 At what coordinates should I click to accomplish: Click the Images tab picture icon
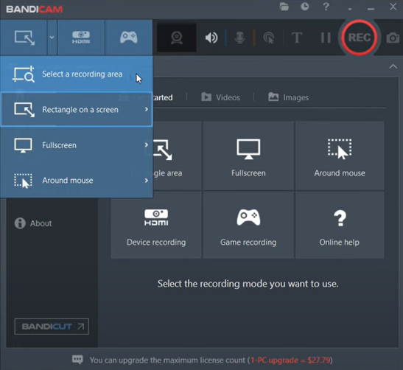pyautogui.click(x=273, y=97)
